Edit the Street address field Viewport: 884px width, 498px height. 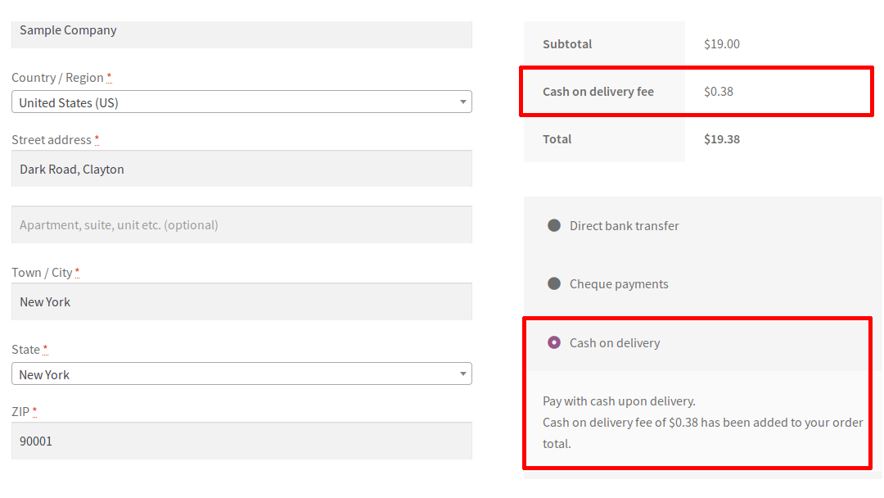tap(241, 169)
